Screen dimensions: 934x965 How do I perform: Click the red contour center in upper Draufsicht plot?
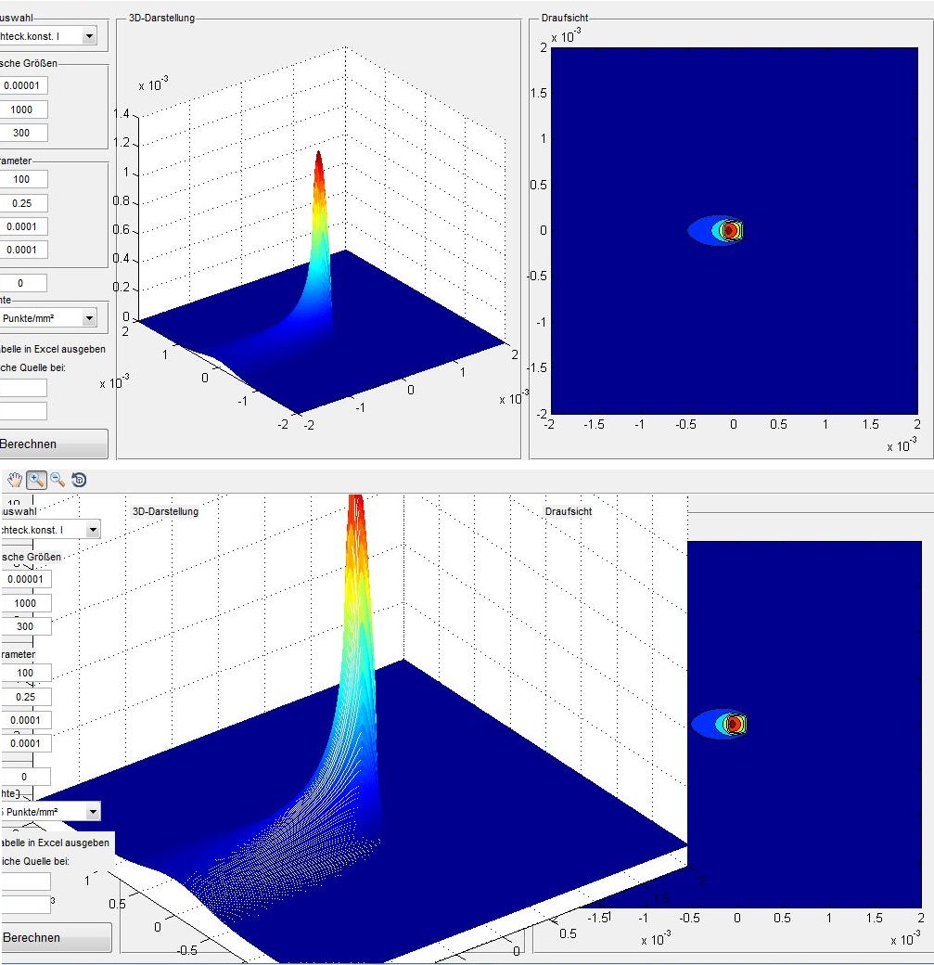point(729,229)
